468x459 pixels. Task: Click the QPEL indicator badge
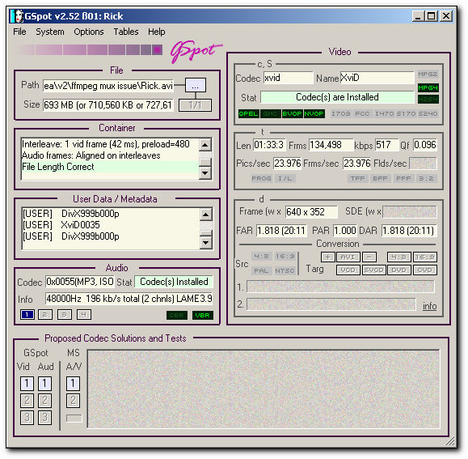(248, 113)
